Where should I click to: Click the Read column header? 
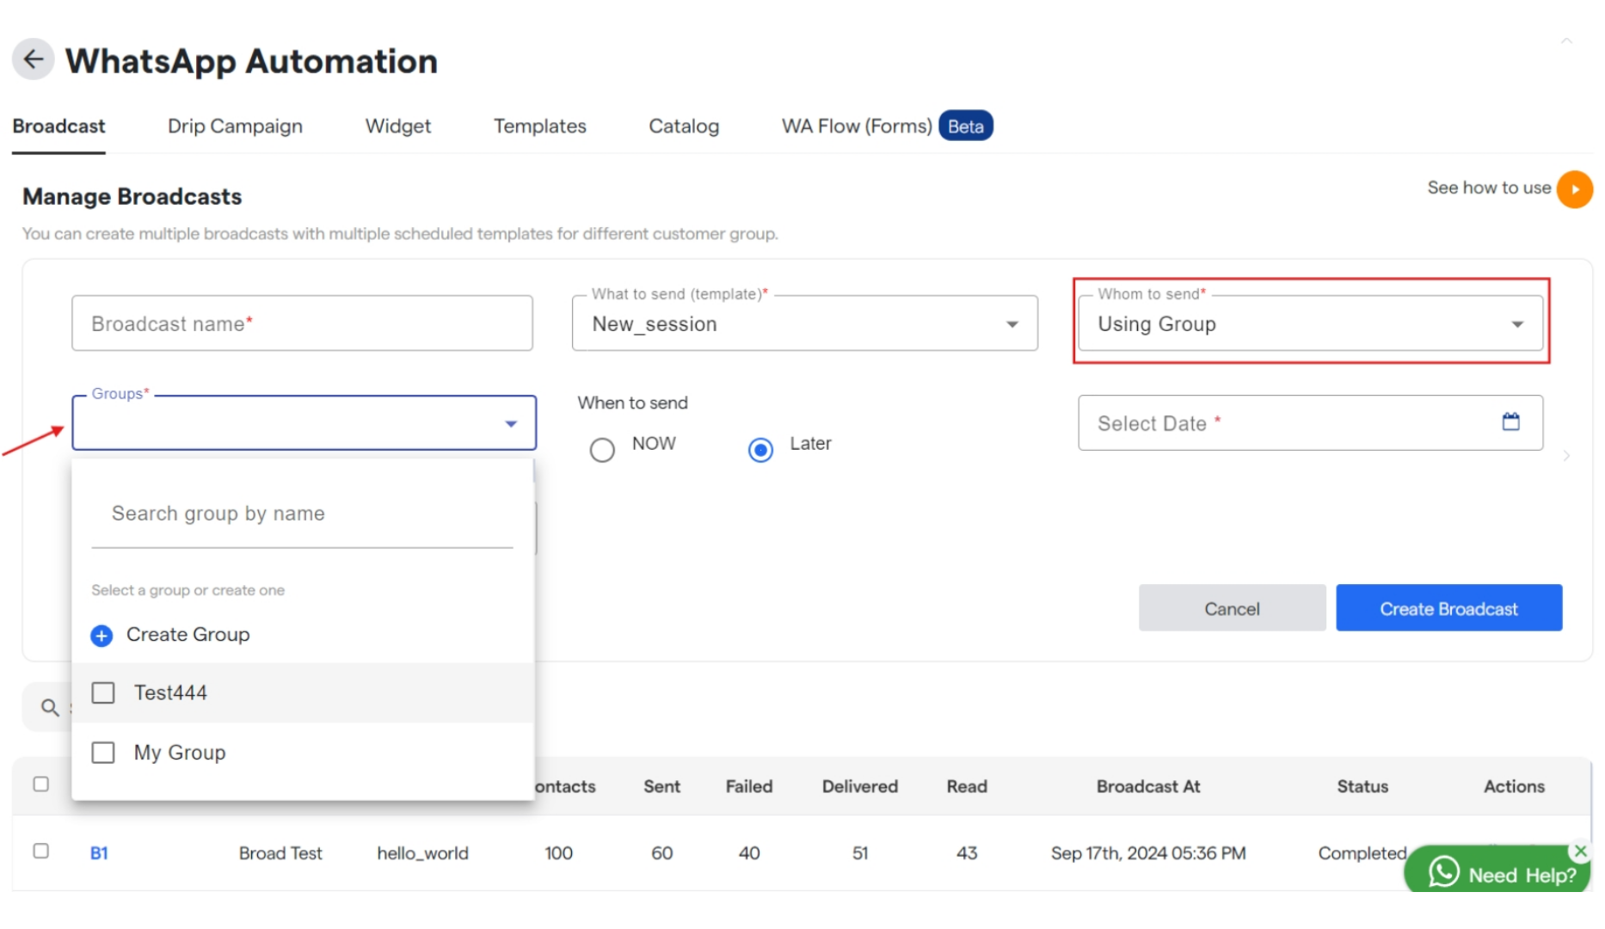pos(967,786)
